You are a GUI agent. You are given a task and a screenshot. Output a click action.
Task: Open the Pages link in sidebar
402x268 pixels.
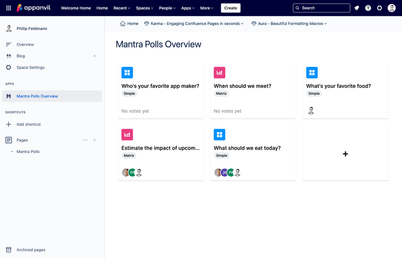point(22,140)
